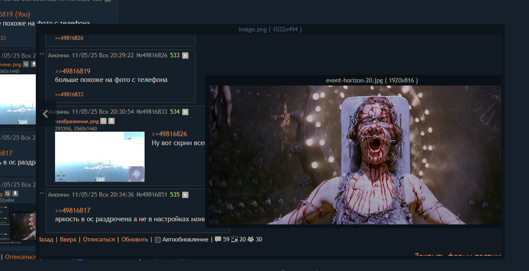Open the изображение.png file link in post 534
This screenshot has width=529, height=271.
pos(77,121)
